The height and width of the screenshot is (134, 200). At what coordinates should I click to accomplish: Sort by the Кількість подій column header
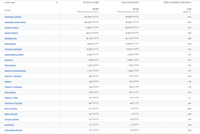pos(92,2)
